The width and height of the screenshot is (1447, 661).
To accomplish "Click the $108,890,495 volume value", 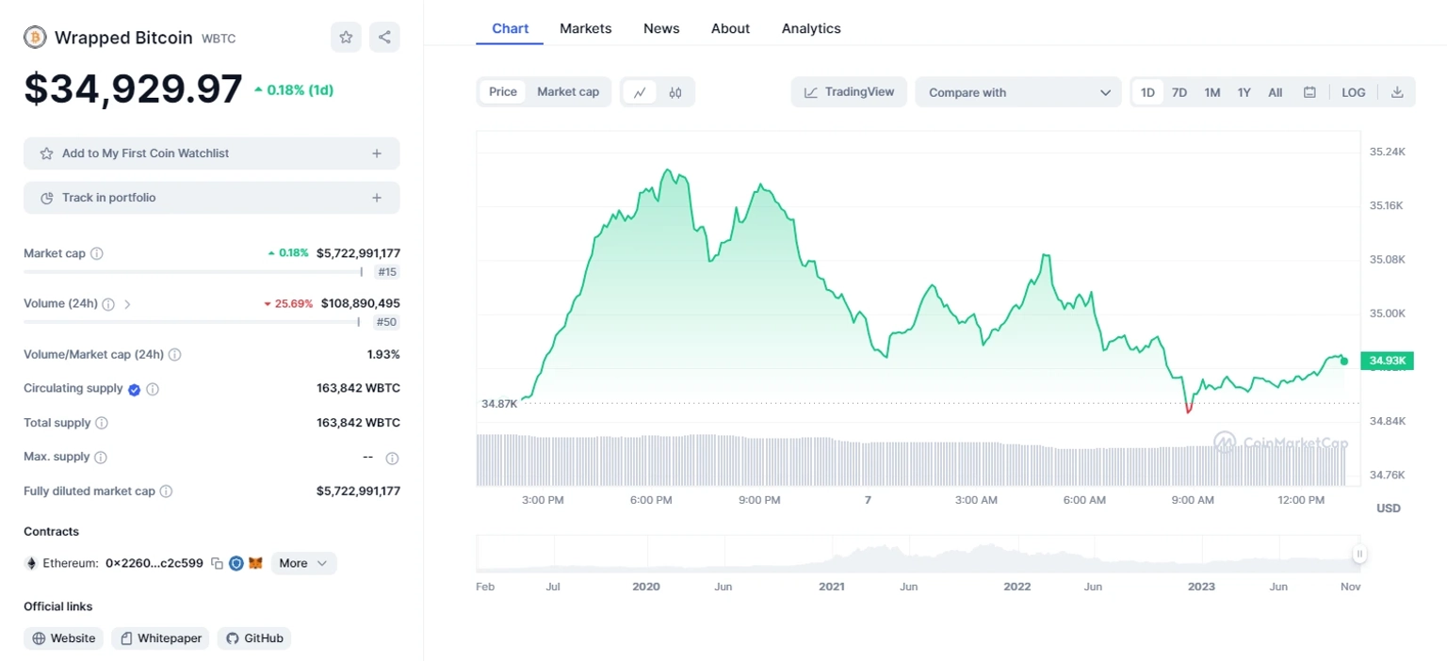I will tap(361, 304).
